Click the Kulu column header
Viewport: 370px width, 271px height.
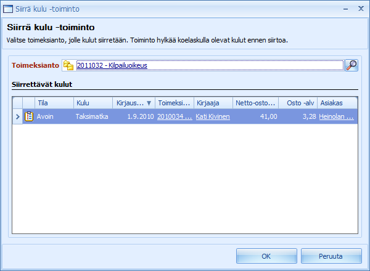93,103
